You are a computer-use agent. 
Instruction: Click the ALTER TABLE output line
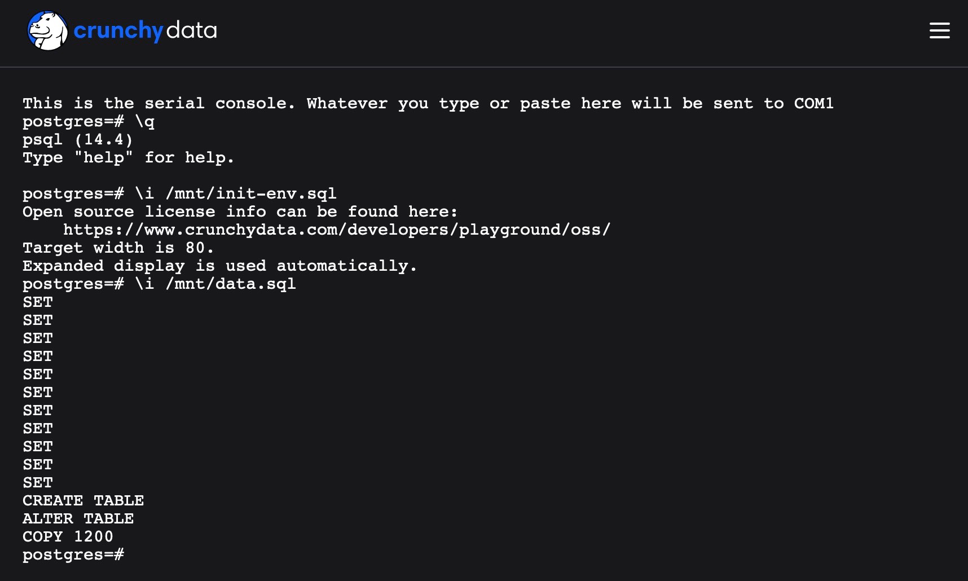pyautogui.click(x=78, y=518)
